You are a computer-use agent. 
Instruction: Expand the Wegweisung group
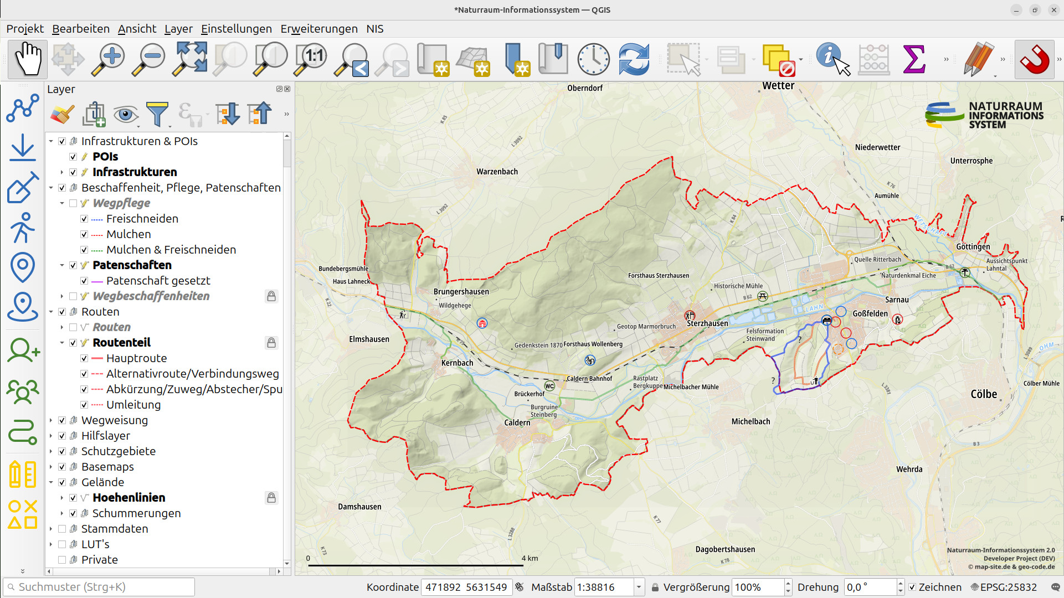[x=51, y=420]
